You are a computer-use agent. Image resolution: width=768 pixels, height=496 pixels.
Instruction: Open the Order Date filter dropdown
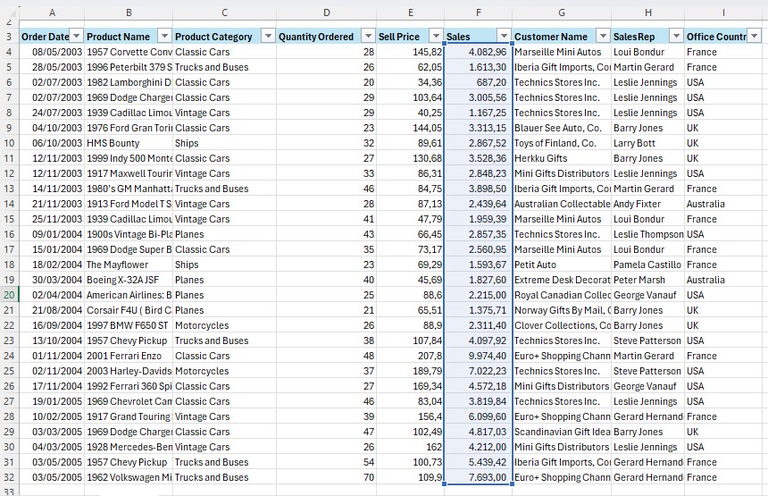pos(76,37)
